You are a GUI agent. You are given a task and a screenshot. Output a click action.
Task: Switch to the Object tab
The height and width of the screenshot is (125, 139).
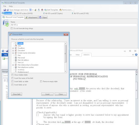coord(43,17)
